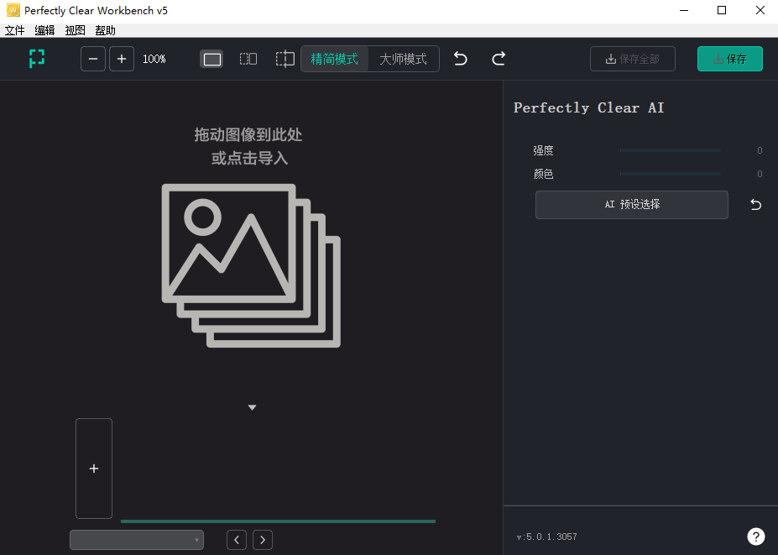Screen dimensions: 778x555
Task: Reset AI preset with the revert icon
Action: (755, 205)
